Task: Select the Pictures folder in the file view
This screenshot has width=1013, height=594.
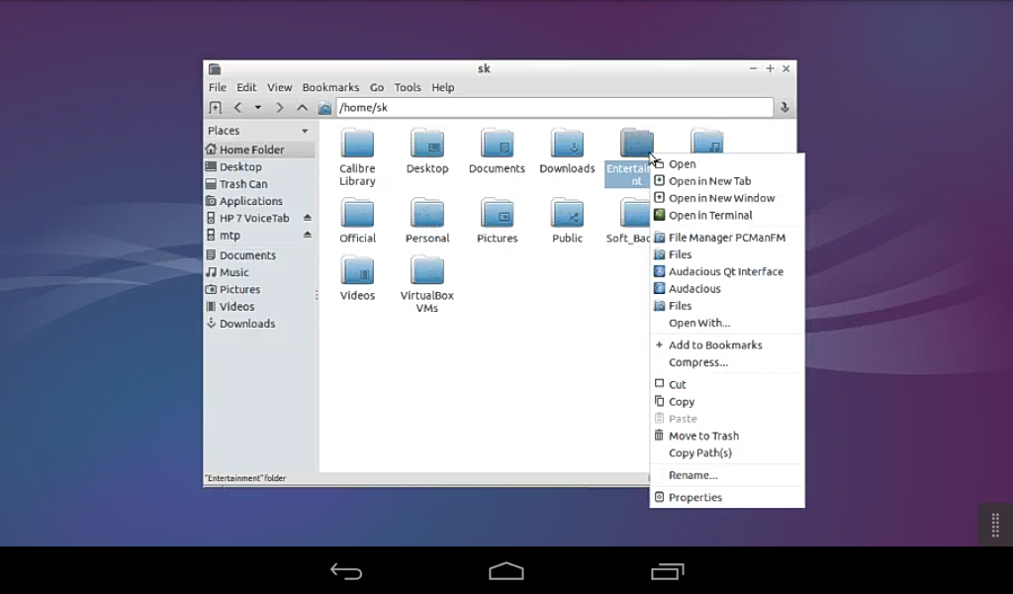Action: 497,213
